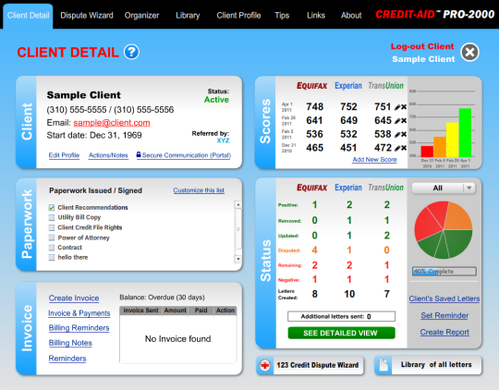Click the Action column header
Screen dimensions: 499x390
(x=225, y=311)
